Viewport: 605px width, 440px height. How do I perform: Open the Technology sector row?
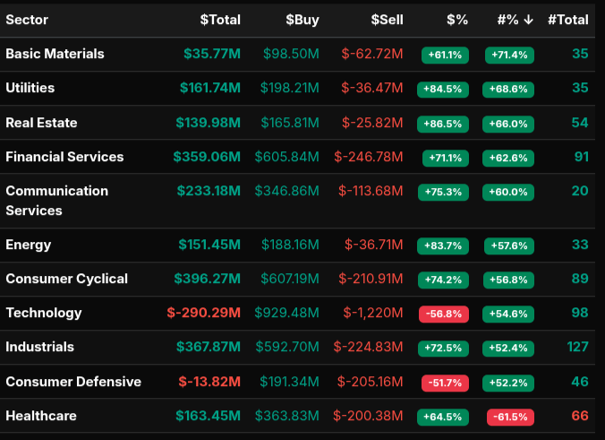tap(44, 313)
